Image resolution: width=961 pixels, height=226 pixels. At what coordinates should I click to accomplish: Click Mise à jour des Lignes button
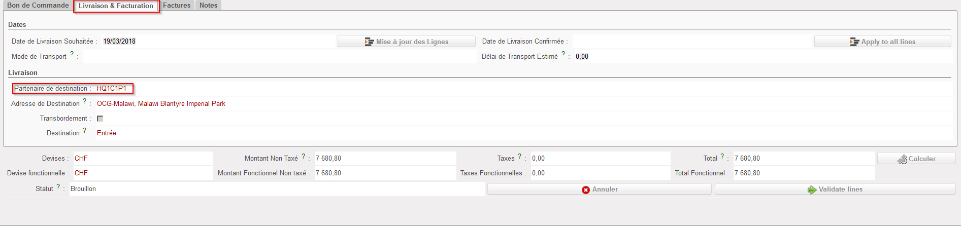tap(406, 42)
